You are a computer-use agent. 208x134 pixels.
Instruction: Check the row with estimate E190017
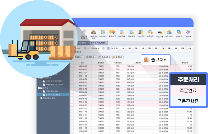pos(72,95)
